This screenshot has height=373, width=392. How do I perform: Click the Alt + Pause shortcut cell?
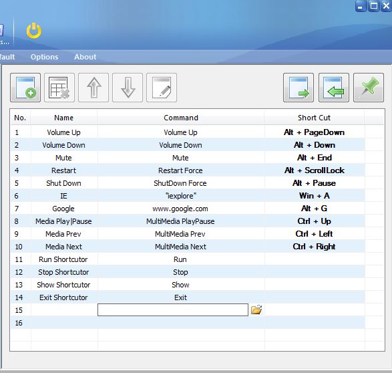(x=315, y=183)
